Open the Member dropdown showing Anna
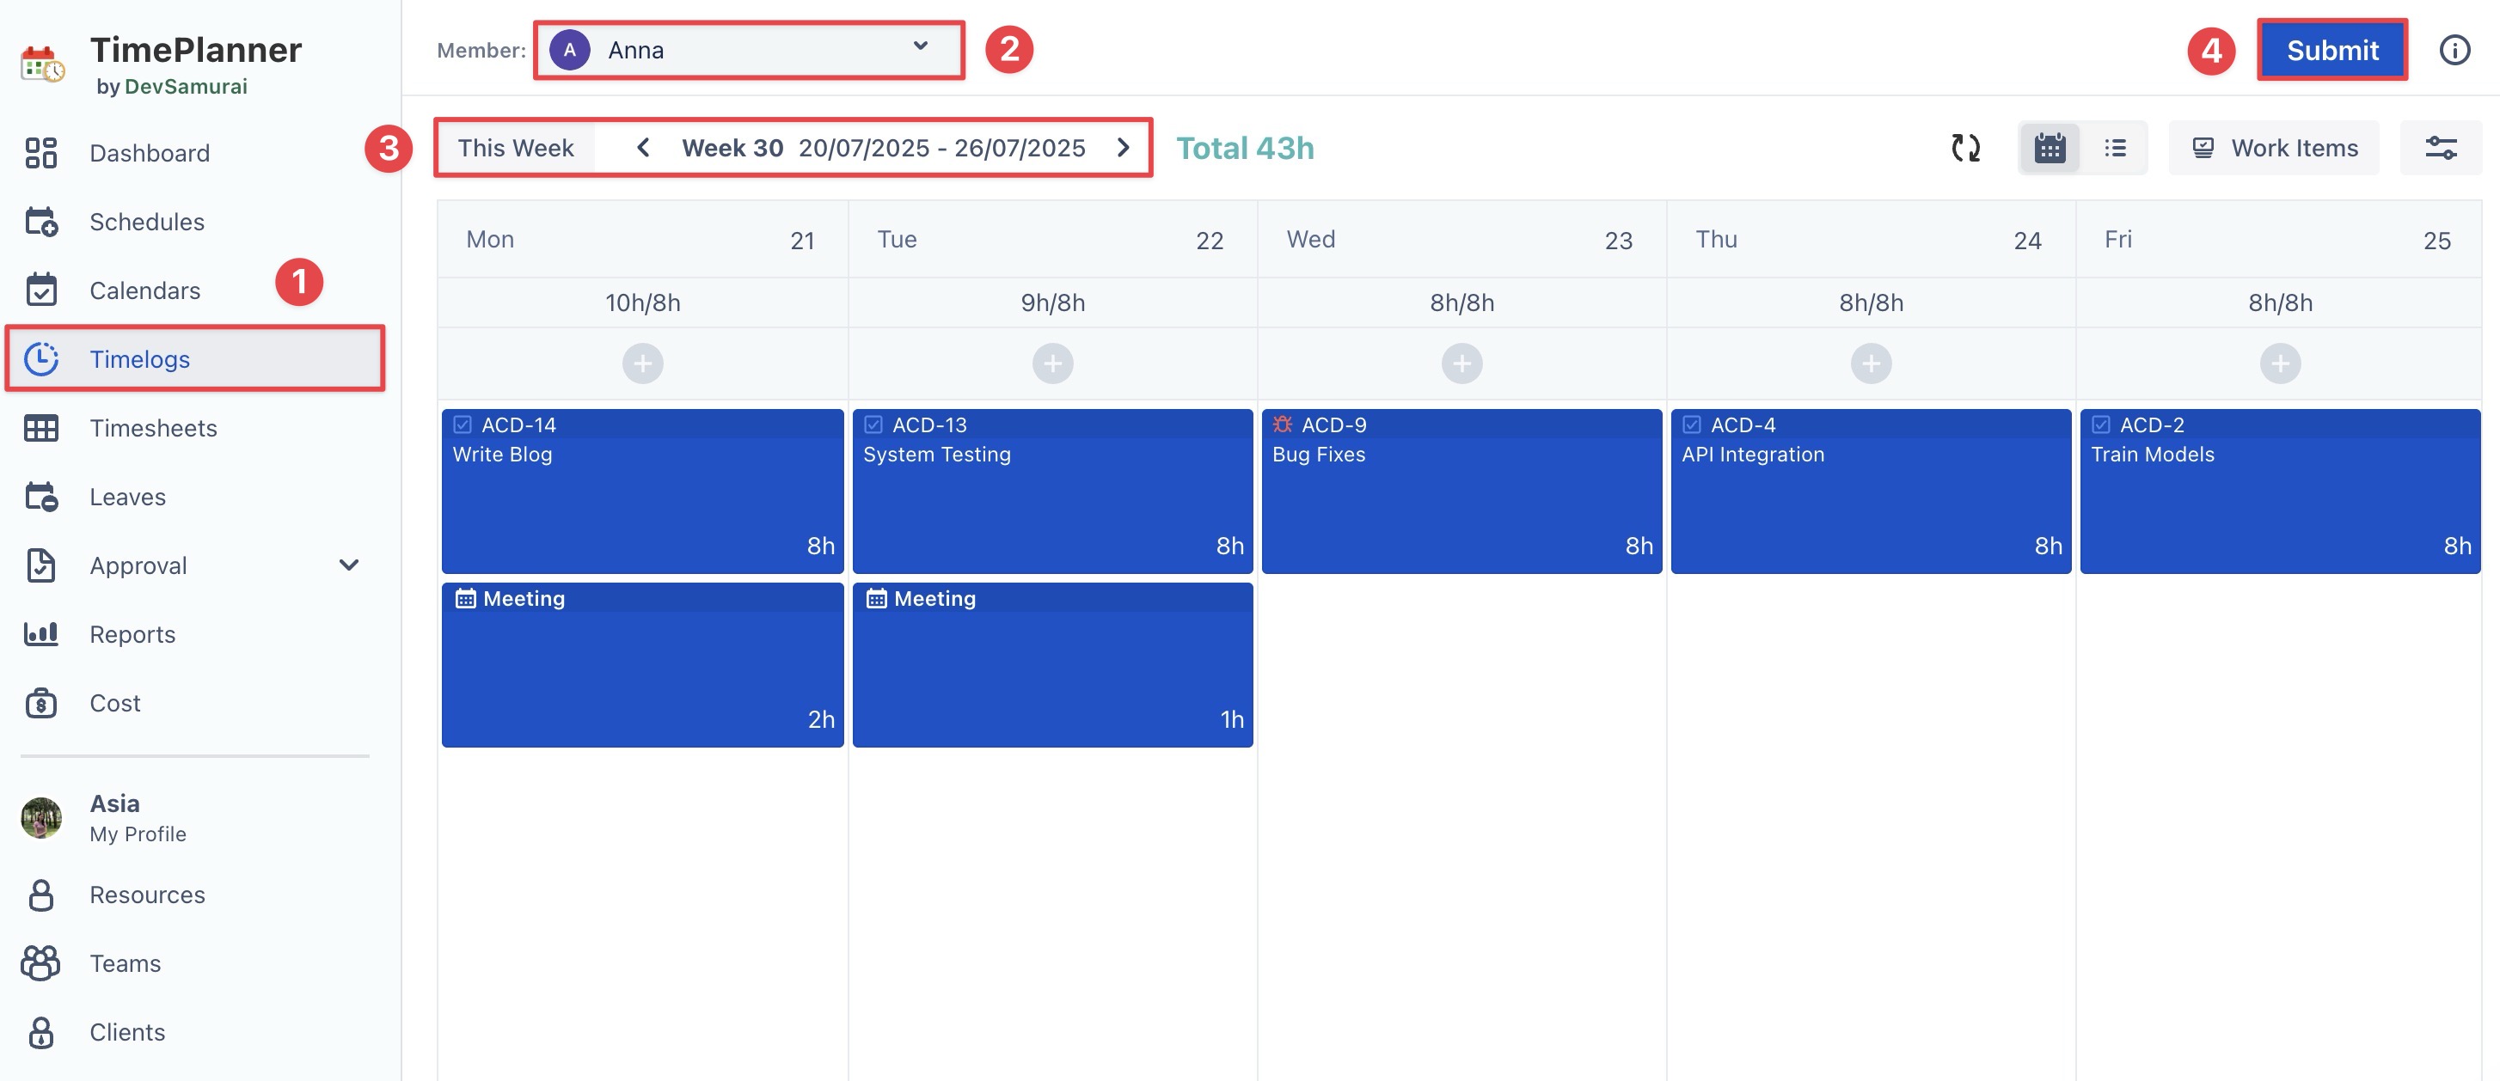The height and width of the screenshot is (1081, 2500). click(748, 50)
